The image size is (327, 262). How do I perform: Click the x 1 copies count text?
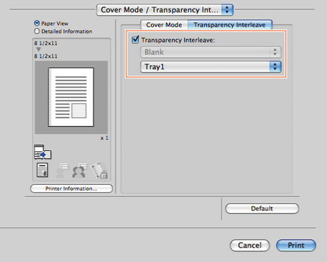[x=105, y=138]
